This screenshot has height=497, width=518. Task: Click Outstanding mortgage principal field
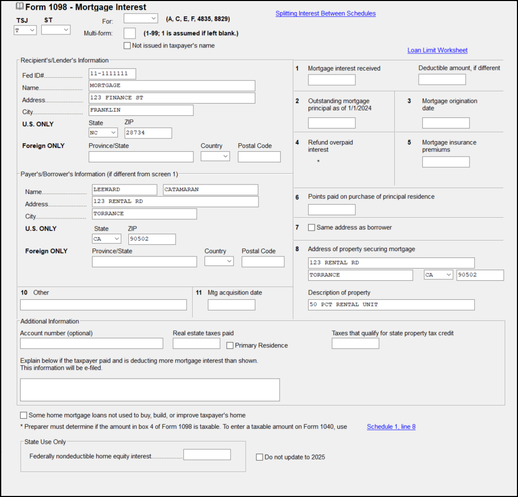coord(332,123)
